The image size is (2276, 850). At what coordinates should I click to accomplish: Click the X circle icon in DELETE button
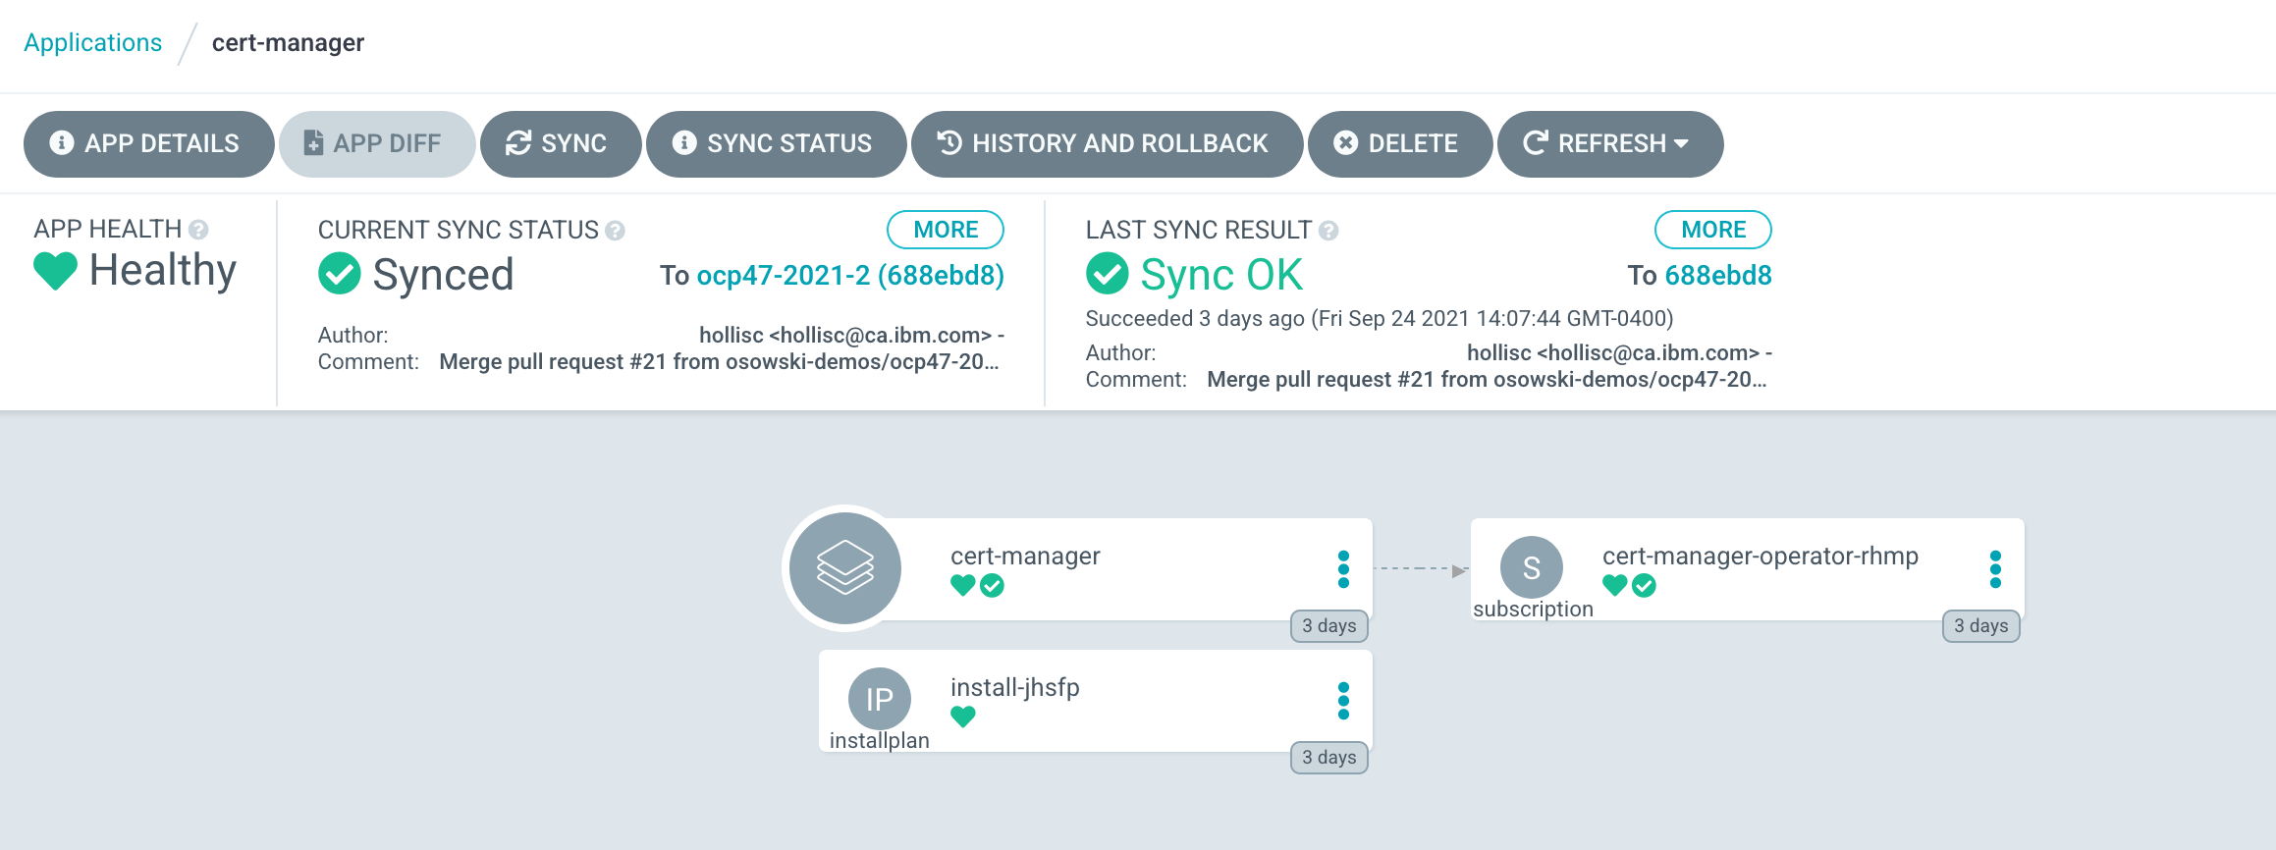(1346, 143)
